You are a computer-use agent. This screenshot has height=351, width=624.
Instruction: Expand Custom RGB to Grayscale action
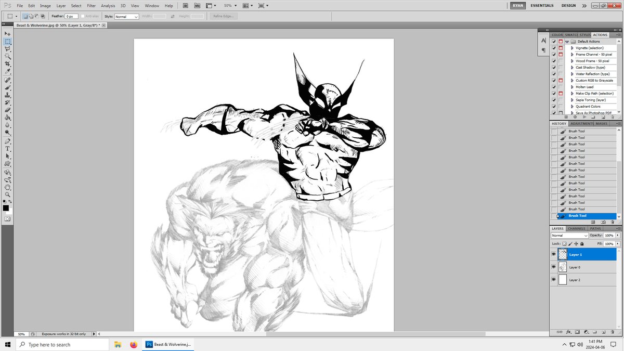[x=572, y=81]
